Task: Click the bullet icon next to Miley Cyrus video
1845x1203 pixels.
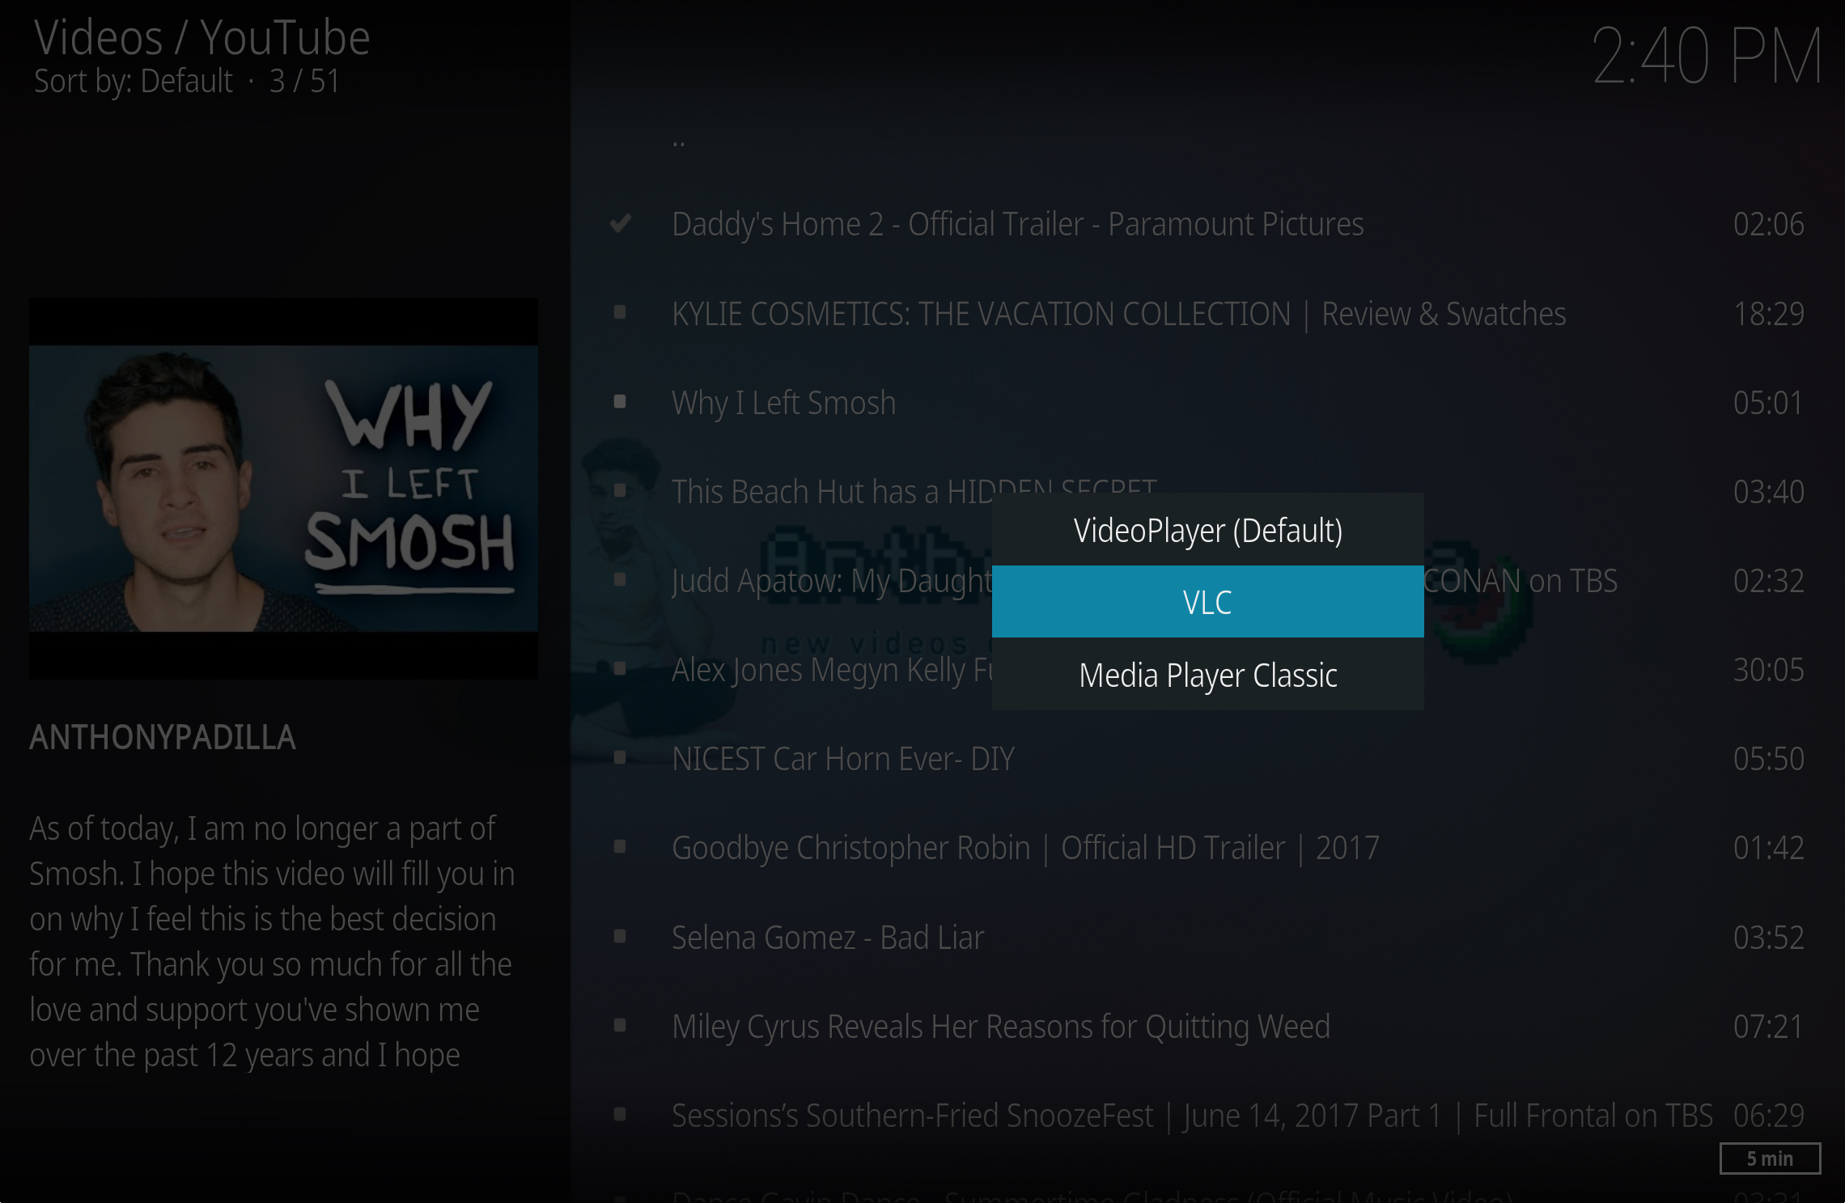Action: (x=622, y=1026)
